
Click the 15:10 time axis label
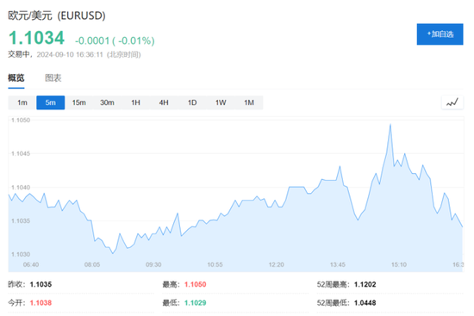(x=399, y=264)
